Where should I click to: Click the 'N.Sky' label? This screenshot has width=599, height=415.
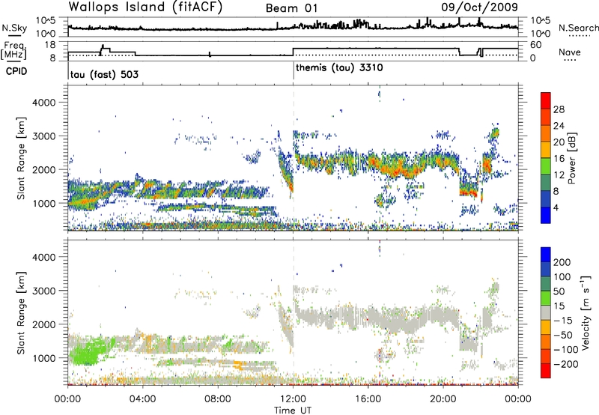[14, 28]
